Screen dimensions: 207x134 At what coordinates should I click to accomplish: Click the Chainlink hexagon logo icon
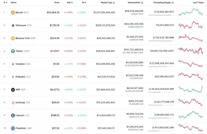tap(13, 128)
